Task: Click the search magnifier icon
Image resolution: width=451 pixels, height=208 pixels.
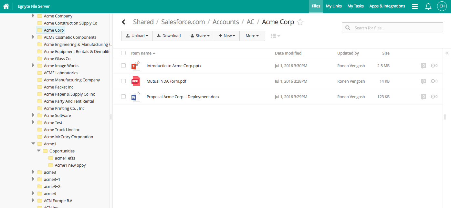Action: click(348, 28)
